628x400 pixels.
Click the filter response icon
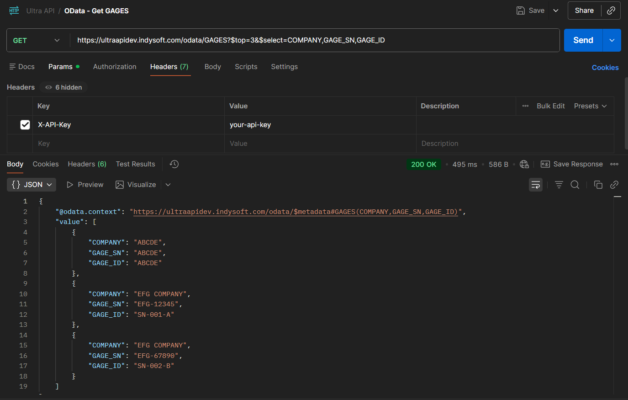[559, 185]
